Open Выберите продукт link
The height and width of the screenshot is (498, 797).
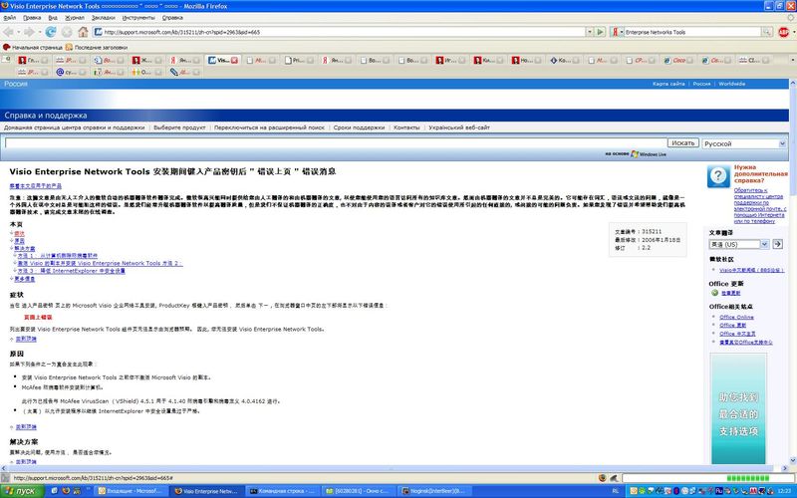(179, 127)
